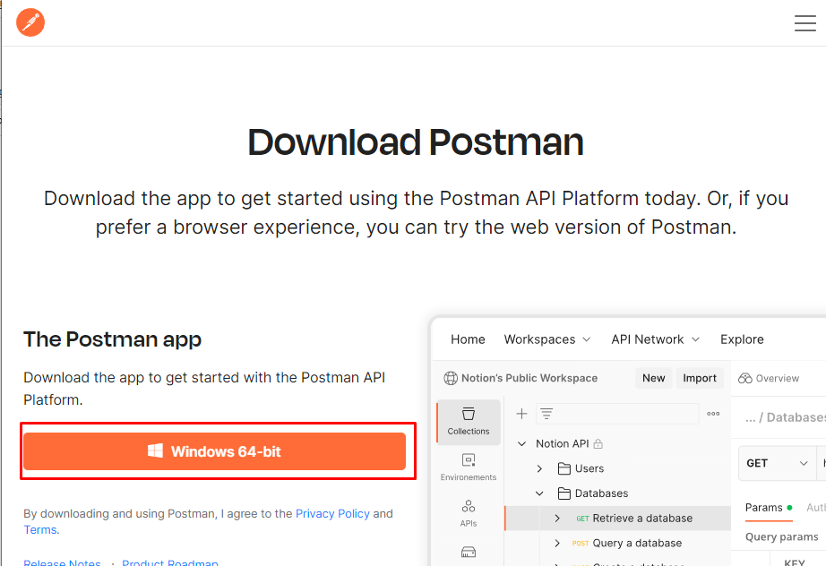
Task: Click the Notion's Public Workspace globe icon
Action: 451,378
